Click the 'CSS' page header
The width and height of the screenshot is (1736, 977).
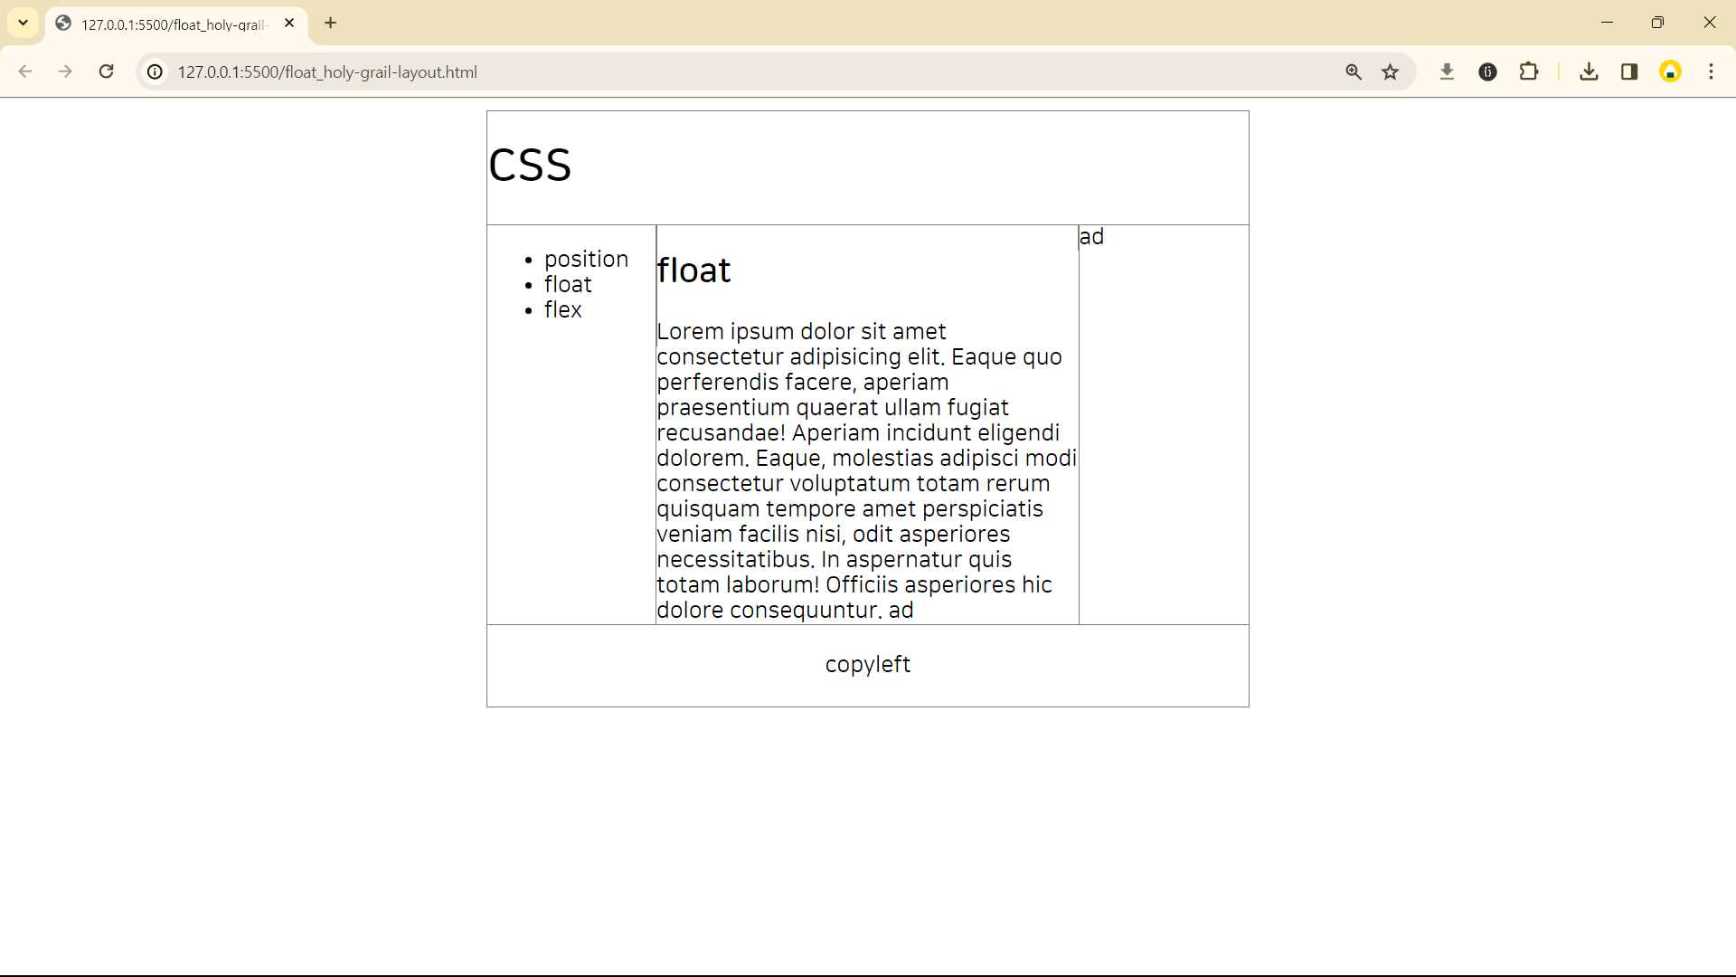[530, 166]
